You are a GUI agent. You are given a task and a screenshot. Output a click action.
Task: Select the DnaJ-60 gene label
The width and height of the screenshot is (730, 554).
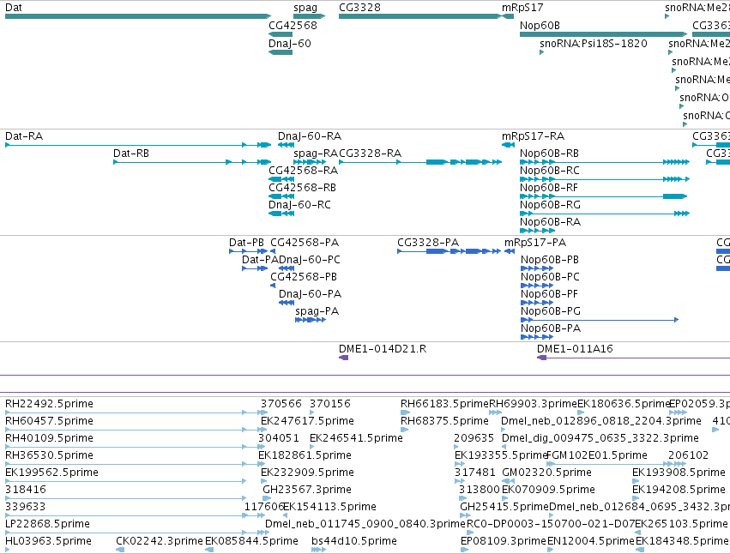coord(290,43)
